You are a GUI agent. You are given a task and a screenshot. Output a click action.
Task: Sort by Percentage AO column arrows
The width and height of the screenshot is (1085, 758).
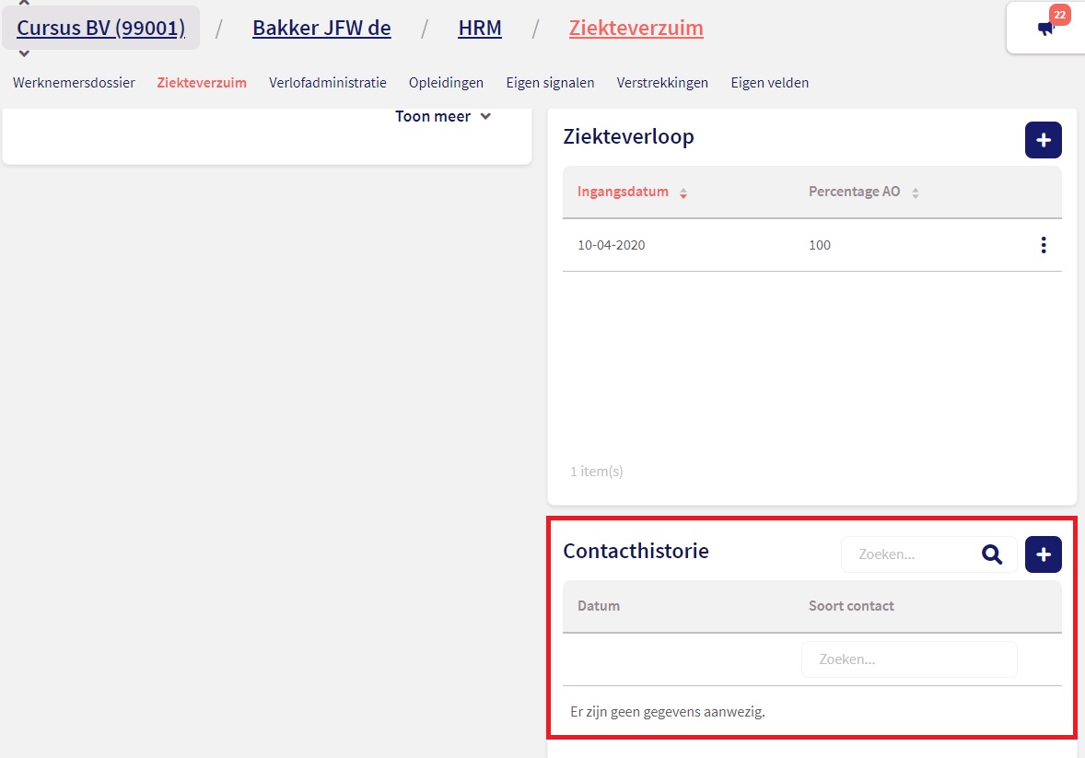[915, 193]
